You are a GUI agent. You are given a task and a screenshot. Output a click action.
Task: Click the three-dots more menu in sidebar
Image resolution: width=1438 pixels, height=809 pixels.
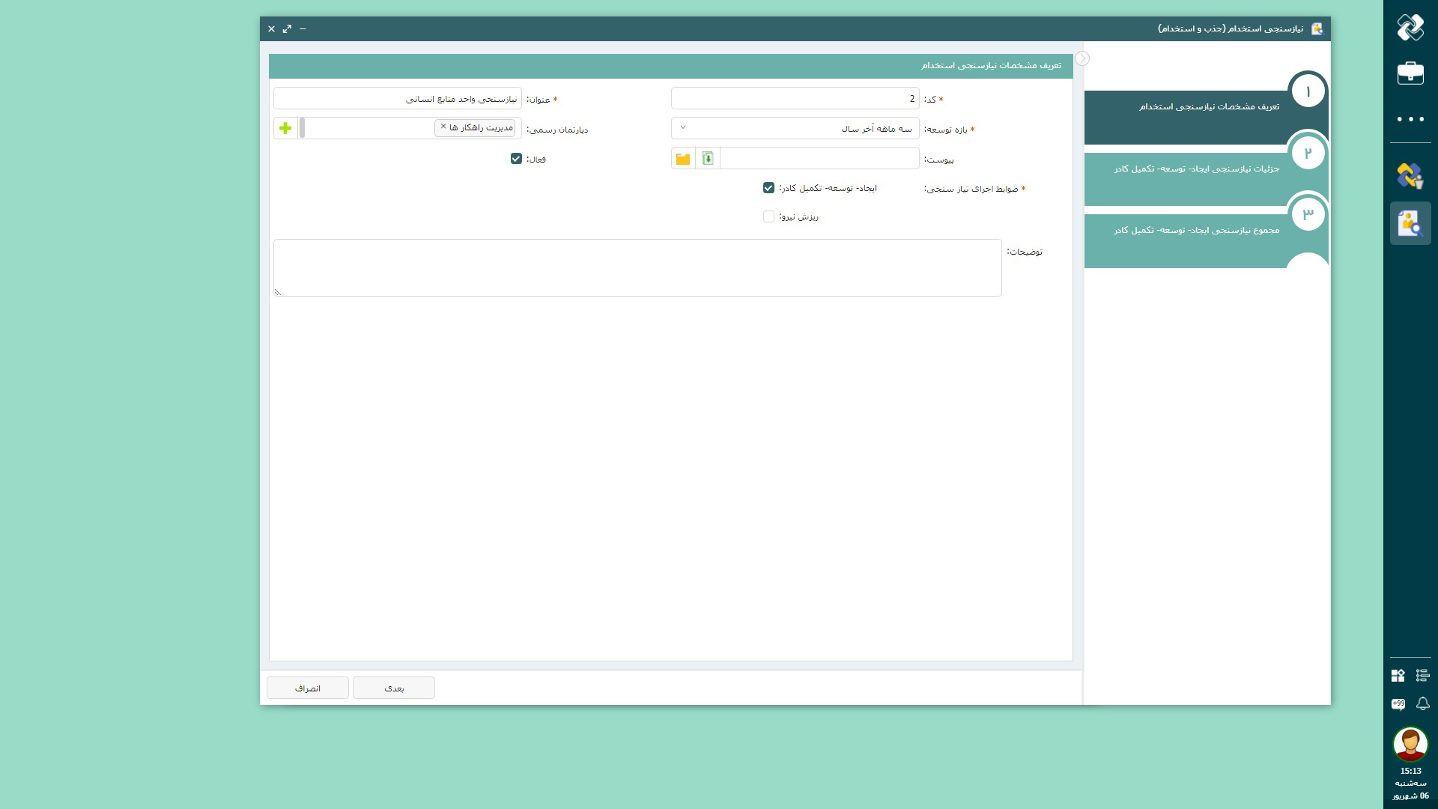coord(1410,119)
